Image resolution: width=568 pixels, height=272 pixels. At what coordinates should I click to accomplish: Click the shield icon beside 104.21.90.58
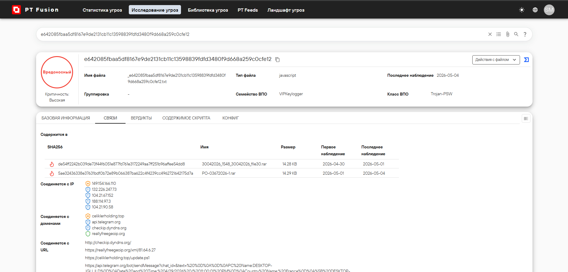[88, 207]
